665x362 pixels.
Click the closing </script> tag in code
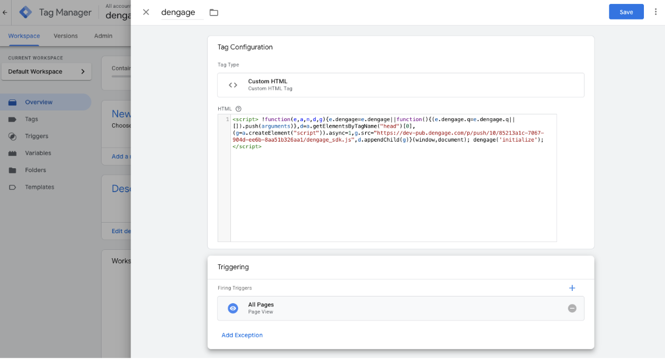[x=247, y=147]
